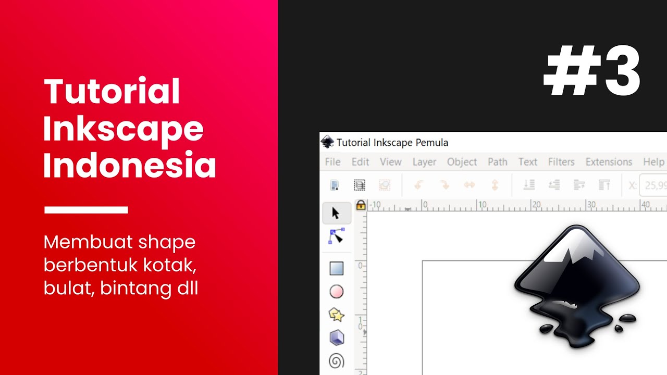667x375 pixels.
Task: Toggle the ruler guide lock icon
Action: 361,205
